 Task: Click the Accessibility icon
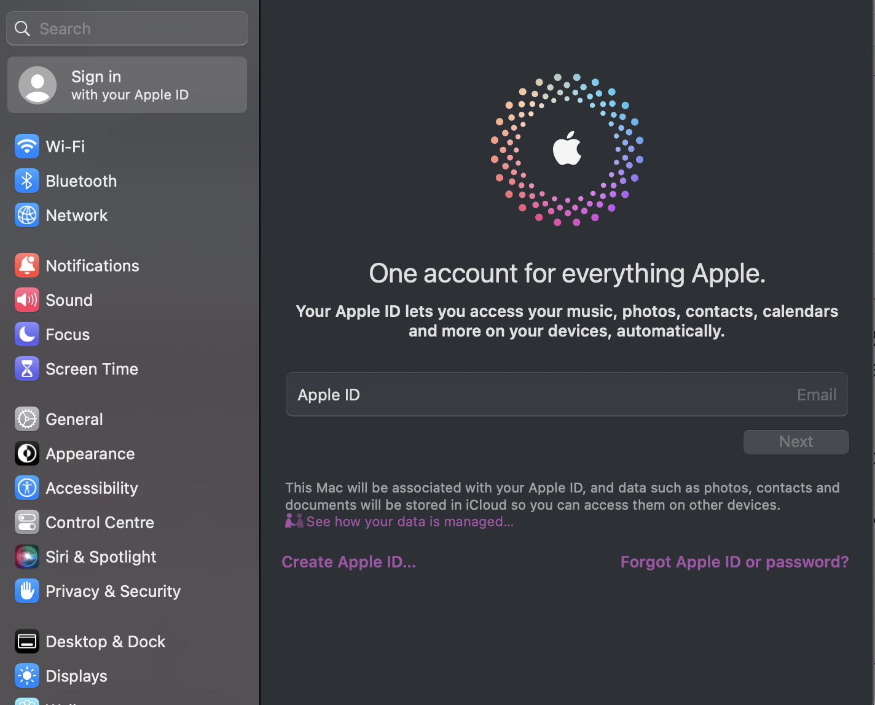tap(27, 488)
